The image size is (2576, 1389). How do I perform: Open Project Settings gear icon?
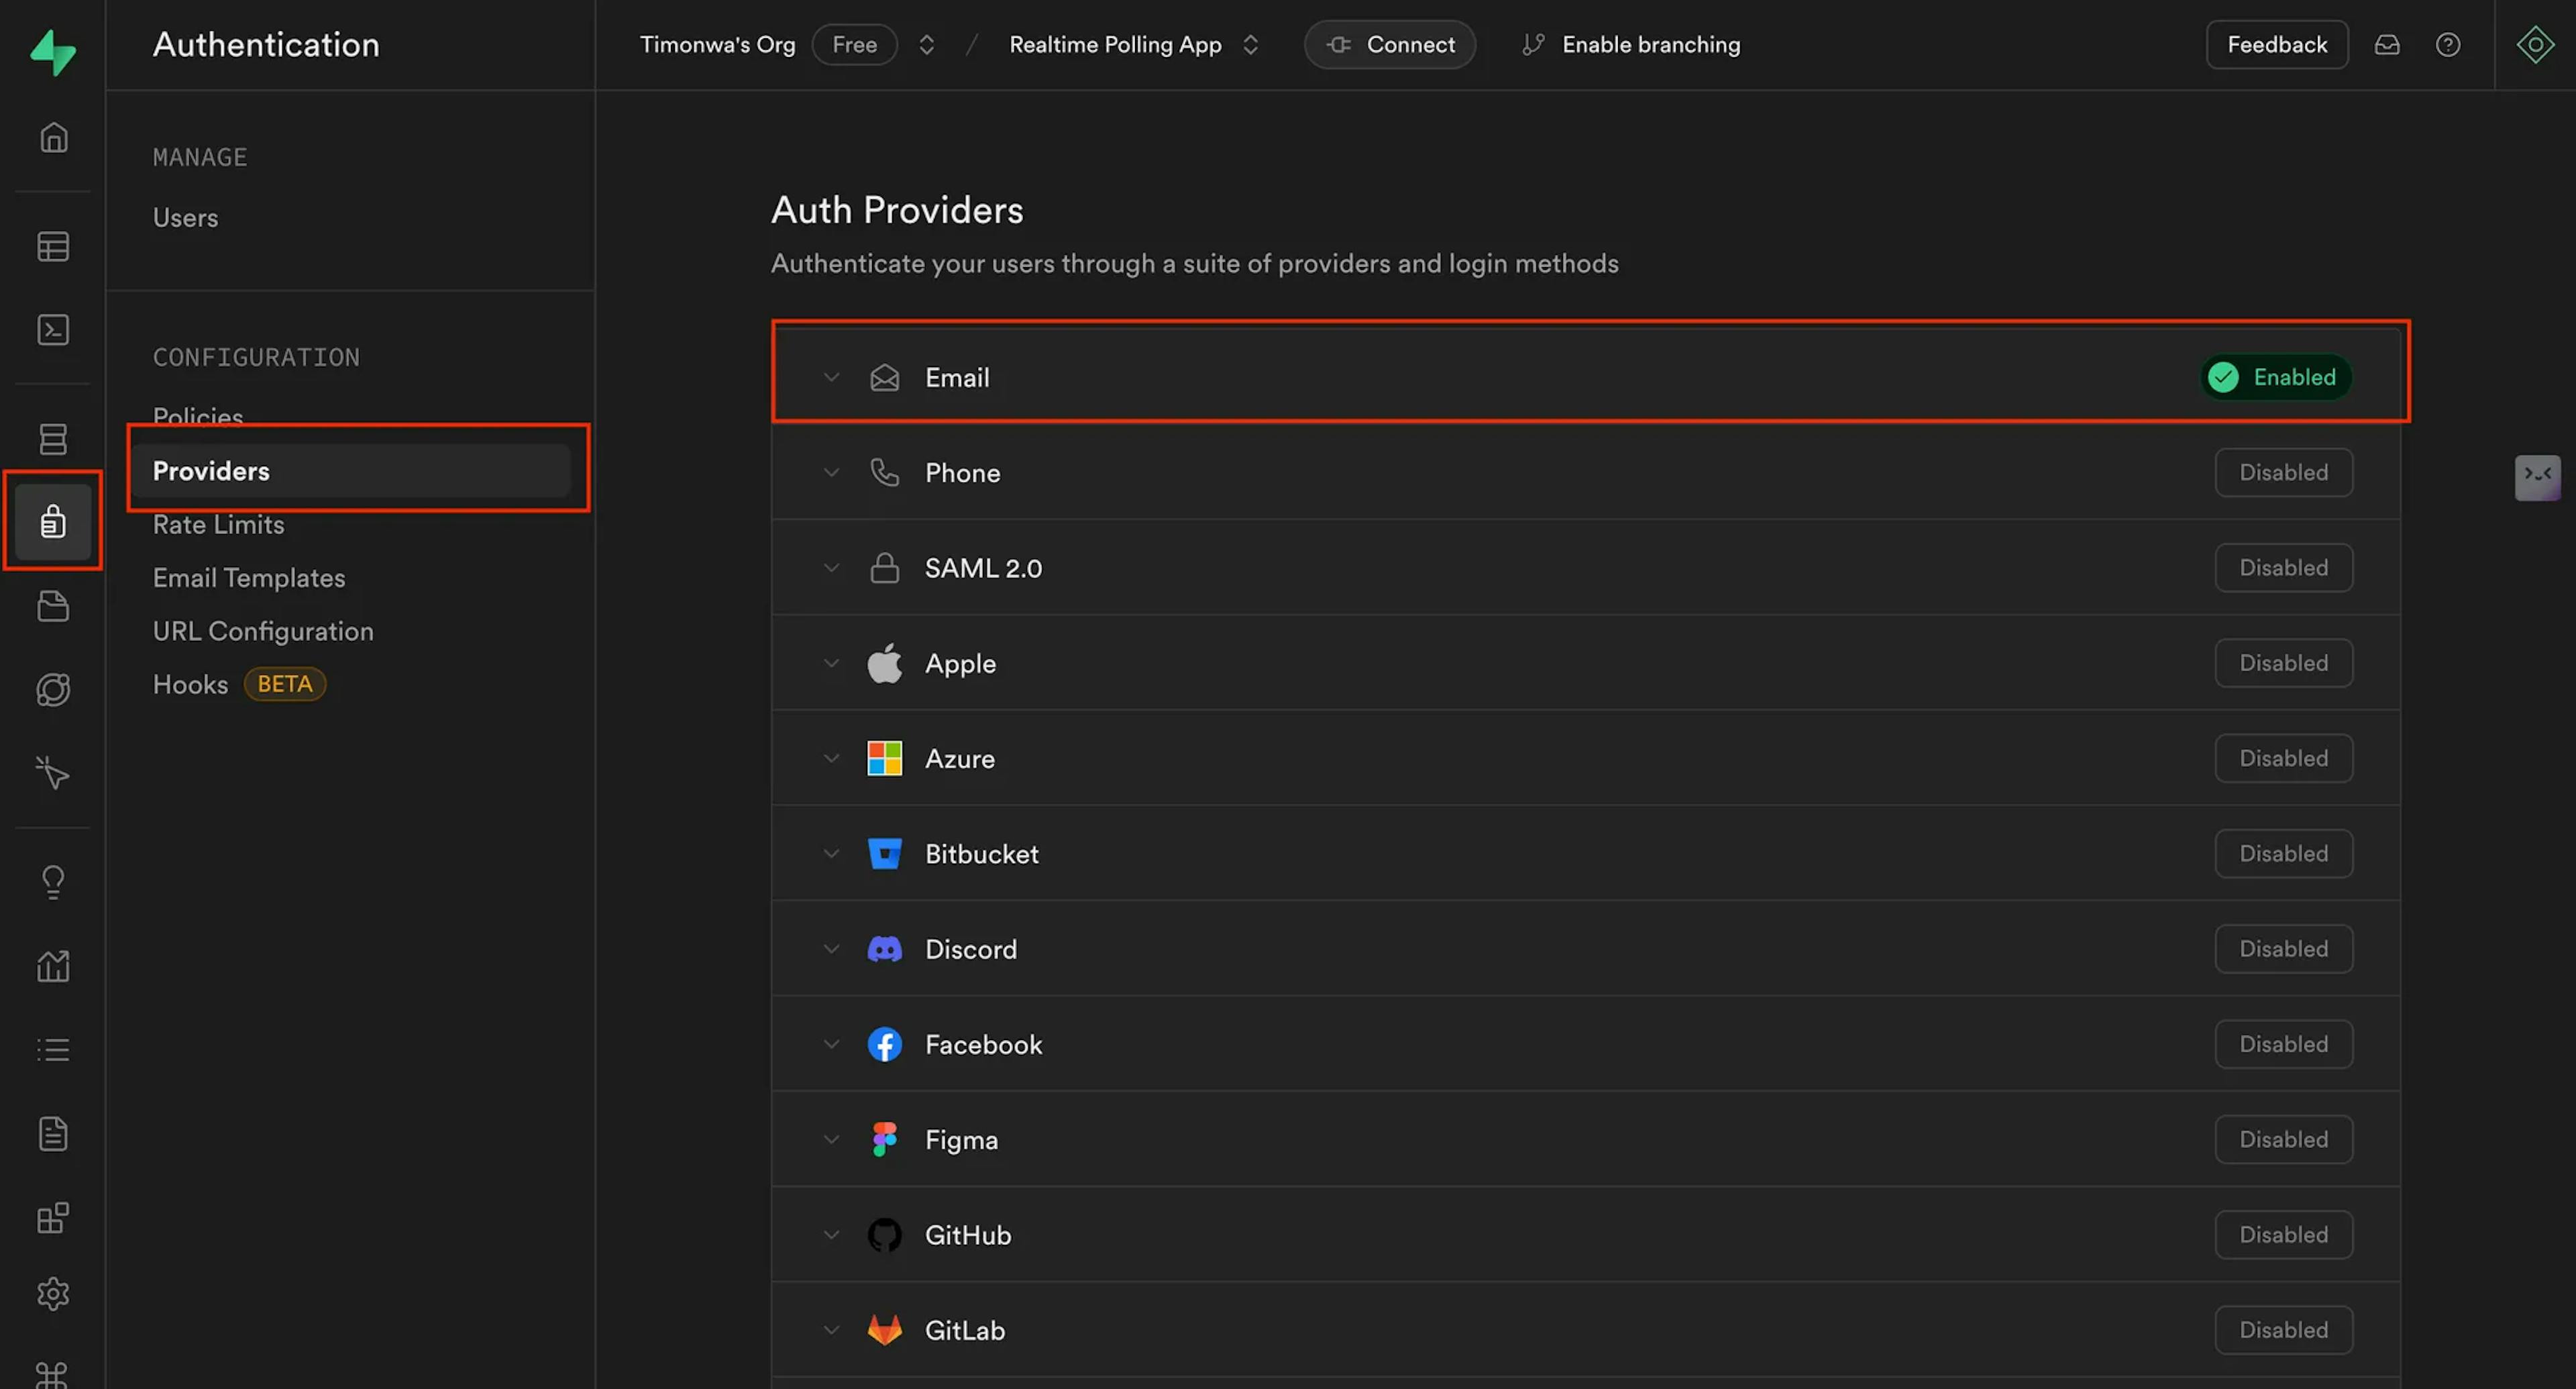tap(53, 1294)
